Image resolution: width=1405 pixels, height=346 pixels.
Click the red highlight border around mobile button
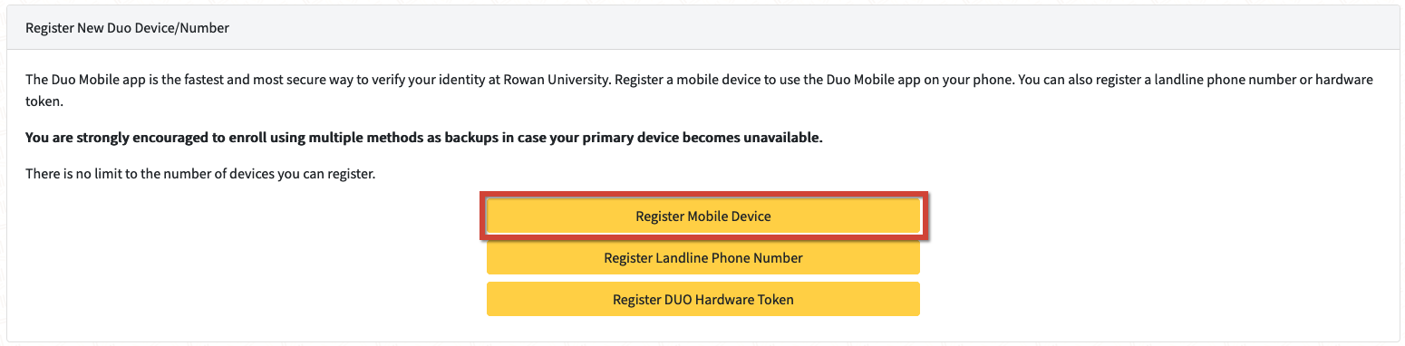click(703, 216)
